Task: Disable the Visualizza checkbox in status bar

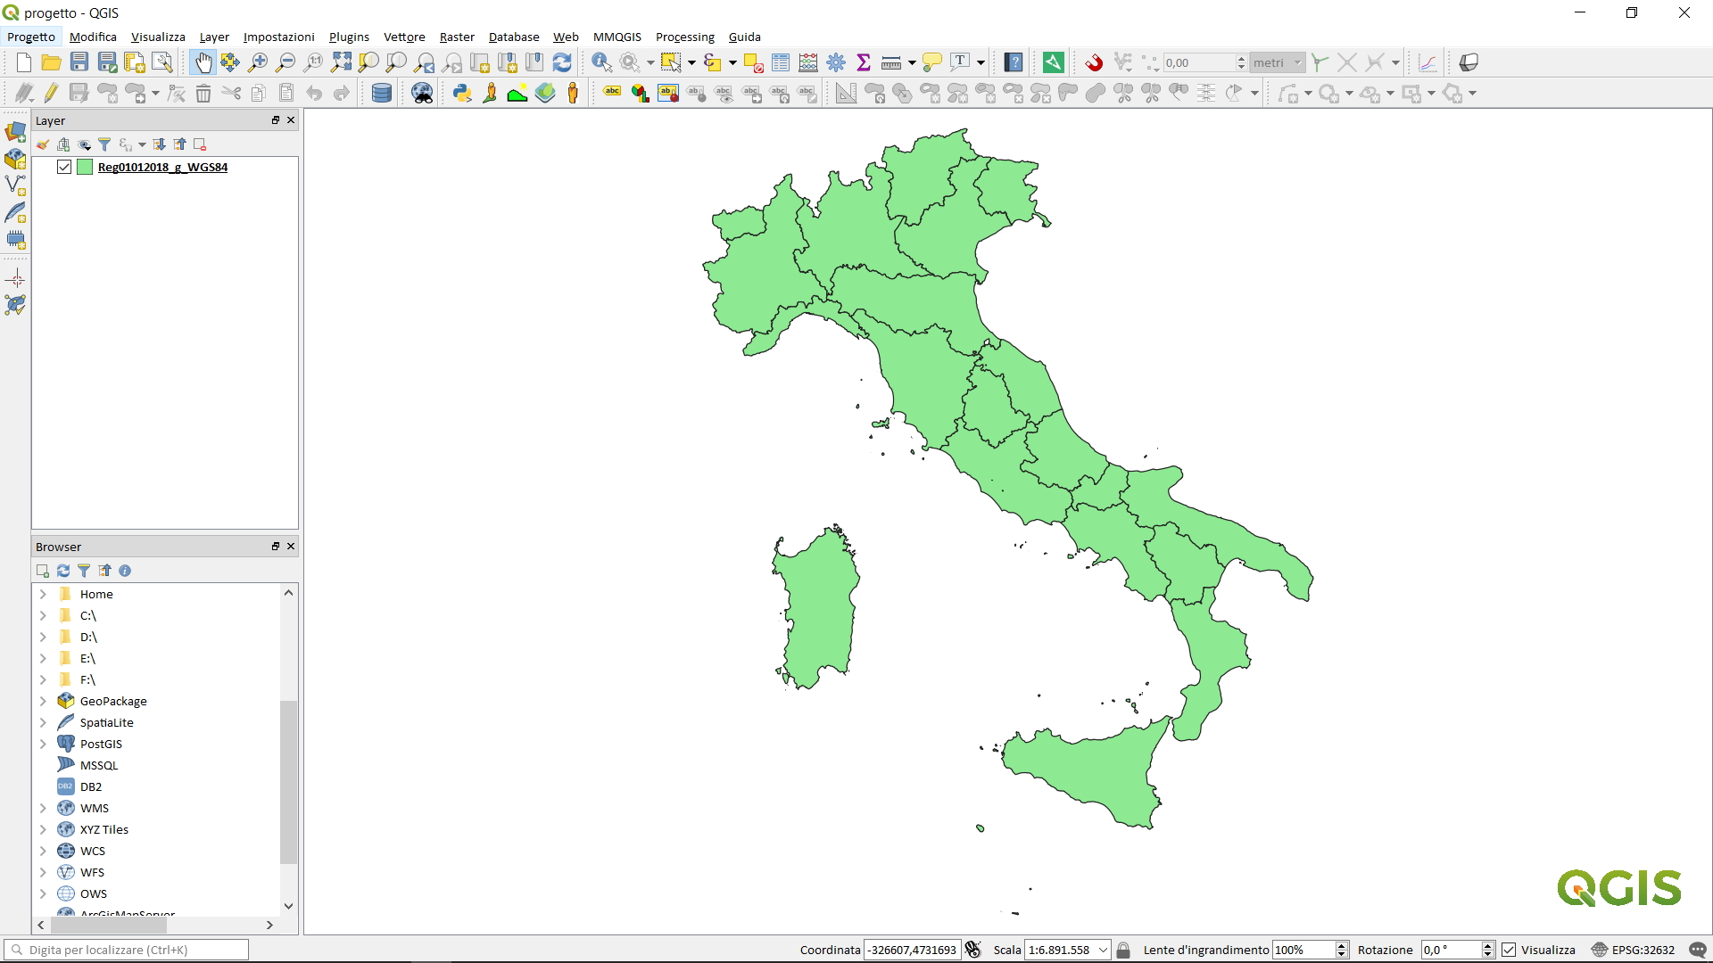Action: (x=1507, y=950)
